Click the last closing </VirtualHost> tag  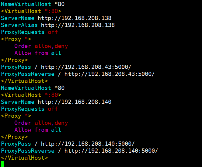click(24, 158)
